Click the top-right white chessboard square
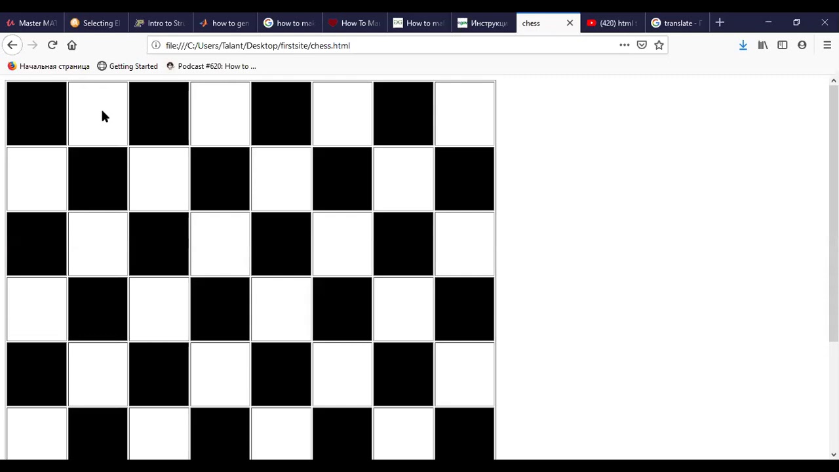This screenshot has height=472, width=839. 464,113
